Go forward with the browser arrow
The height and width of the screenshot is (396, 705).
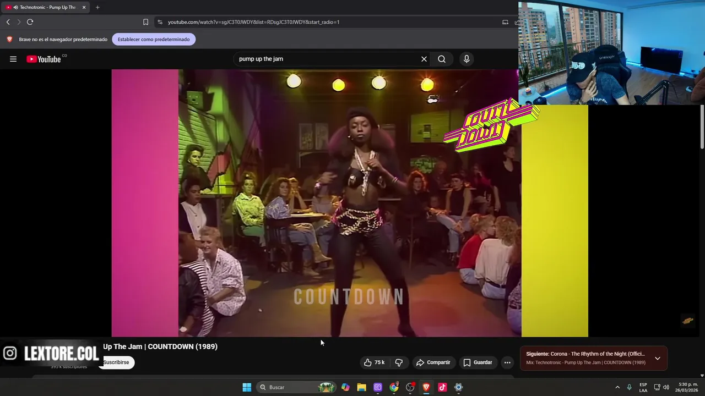pyautogui.click(x=18, y=22)
